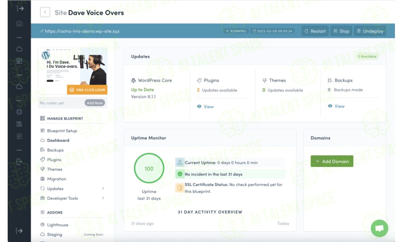Click the logout door icon in dark sidebar

[x=19, y=162]
